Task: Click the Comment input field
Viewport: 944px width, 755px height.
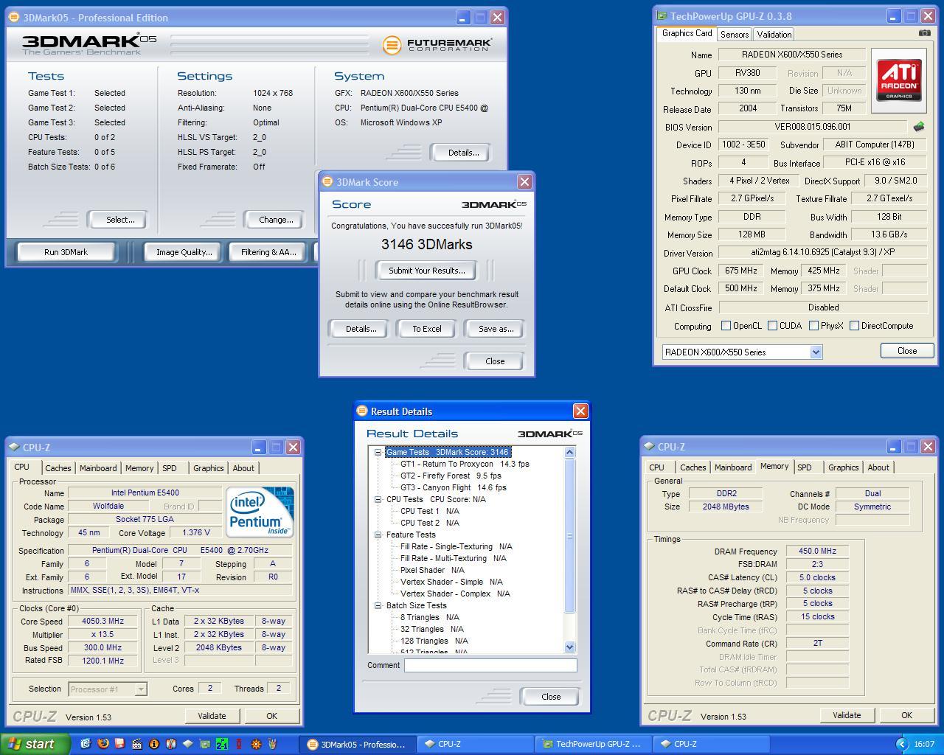Action: [490, 665]
